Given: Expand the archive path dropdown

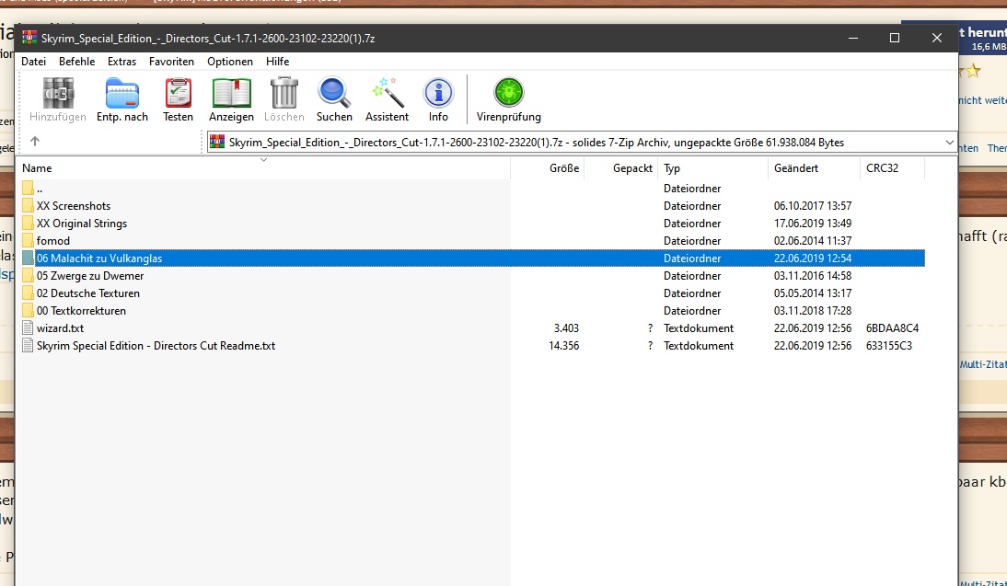Looking at the screenshot, I should [x=950, y=143].
